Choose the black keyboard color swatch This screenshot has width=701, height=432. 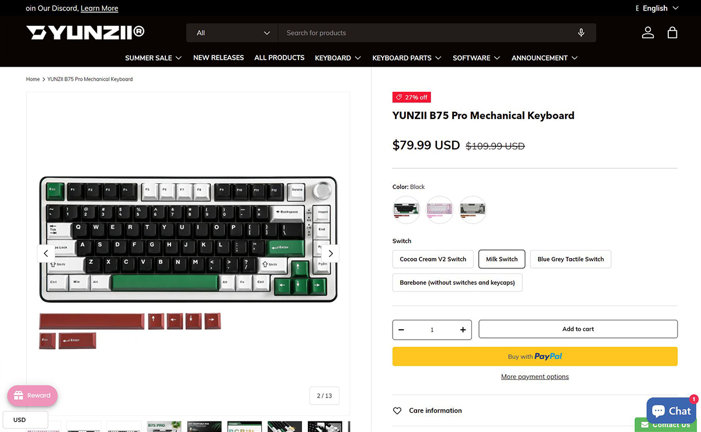[406, 210]
